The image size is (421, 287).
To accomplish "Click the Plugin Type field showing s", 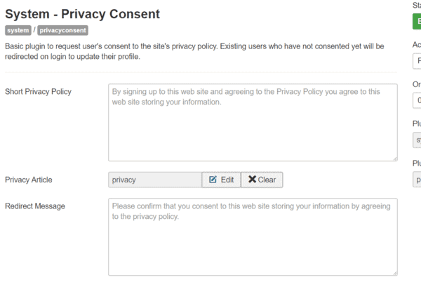I will coord(417,140).
